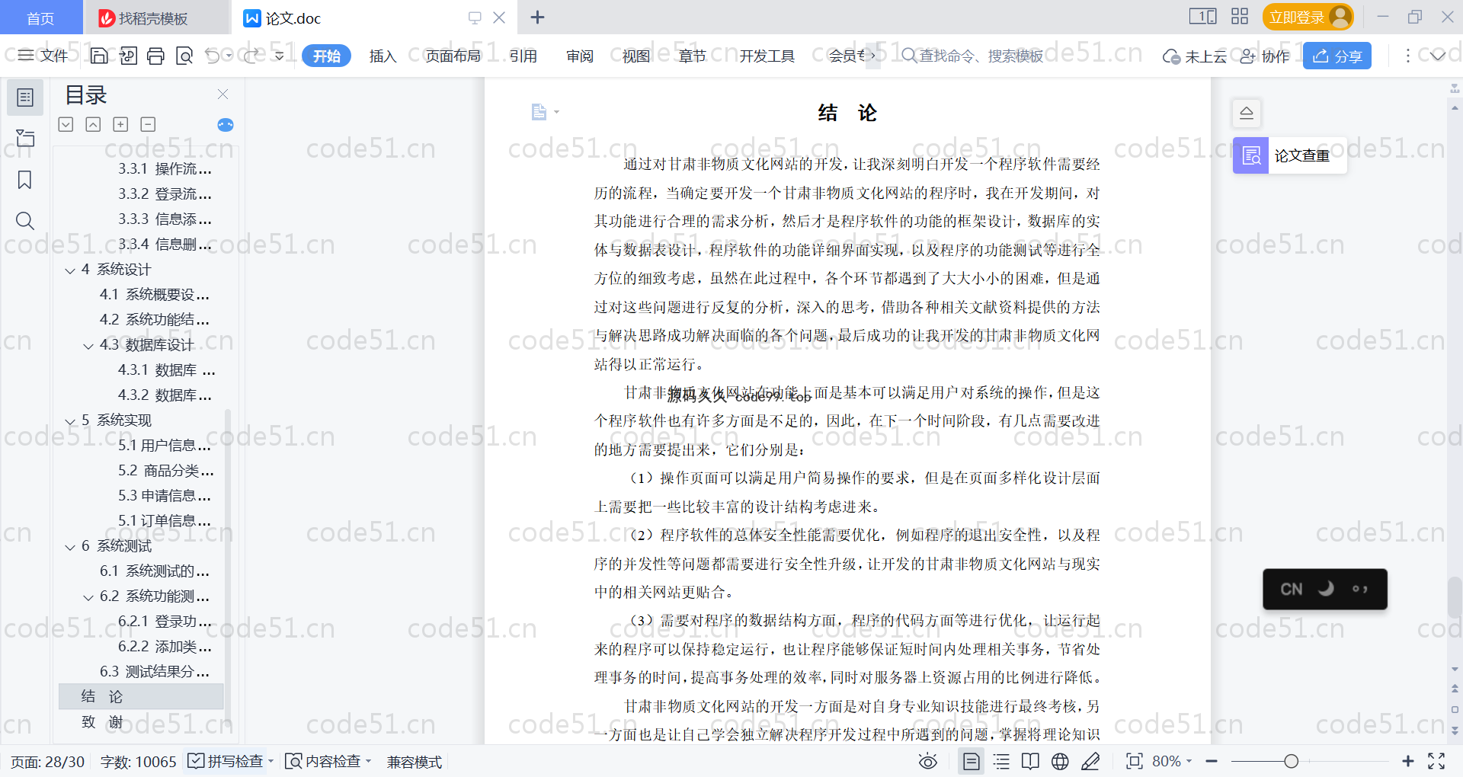Collapse the 4.3 数据库设计 outline section
The width and height of the screenshot is (1463, 777).
[x=88, y=346]
